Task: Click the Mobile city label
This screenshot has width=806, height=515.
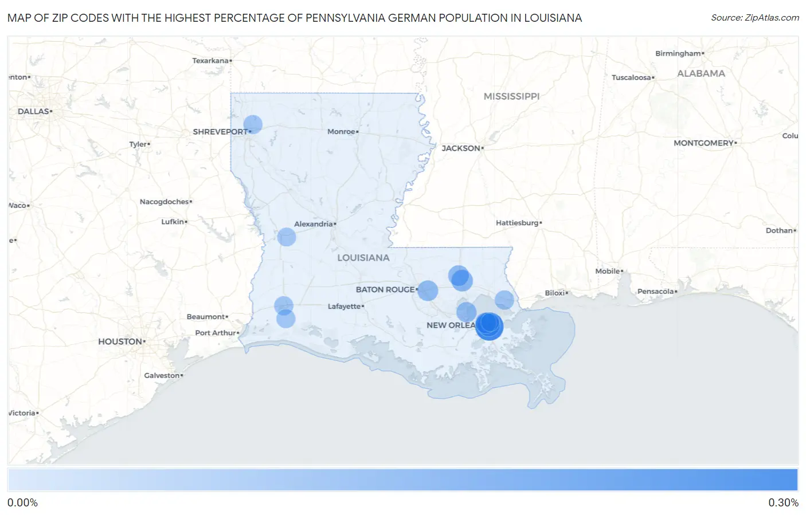Action: pyautogui.click(x=608, y=271)
